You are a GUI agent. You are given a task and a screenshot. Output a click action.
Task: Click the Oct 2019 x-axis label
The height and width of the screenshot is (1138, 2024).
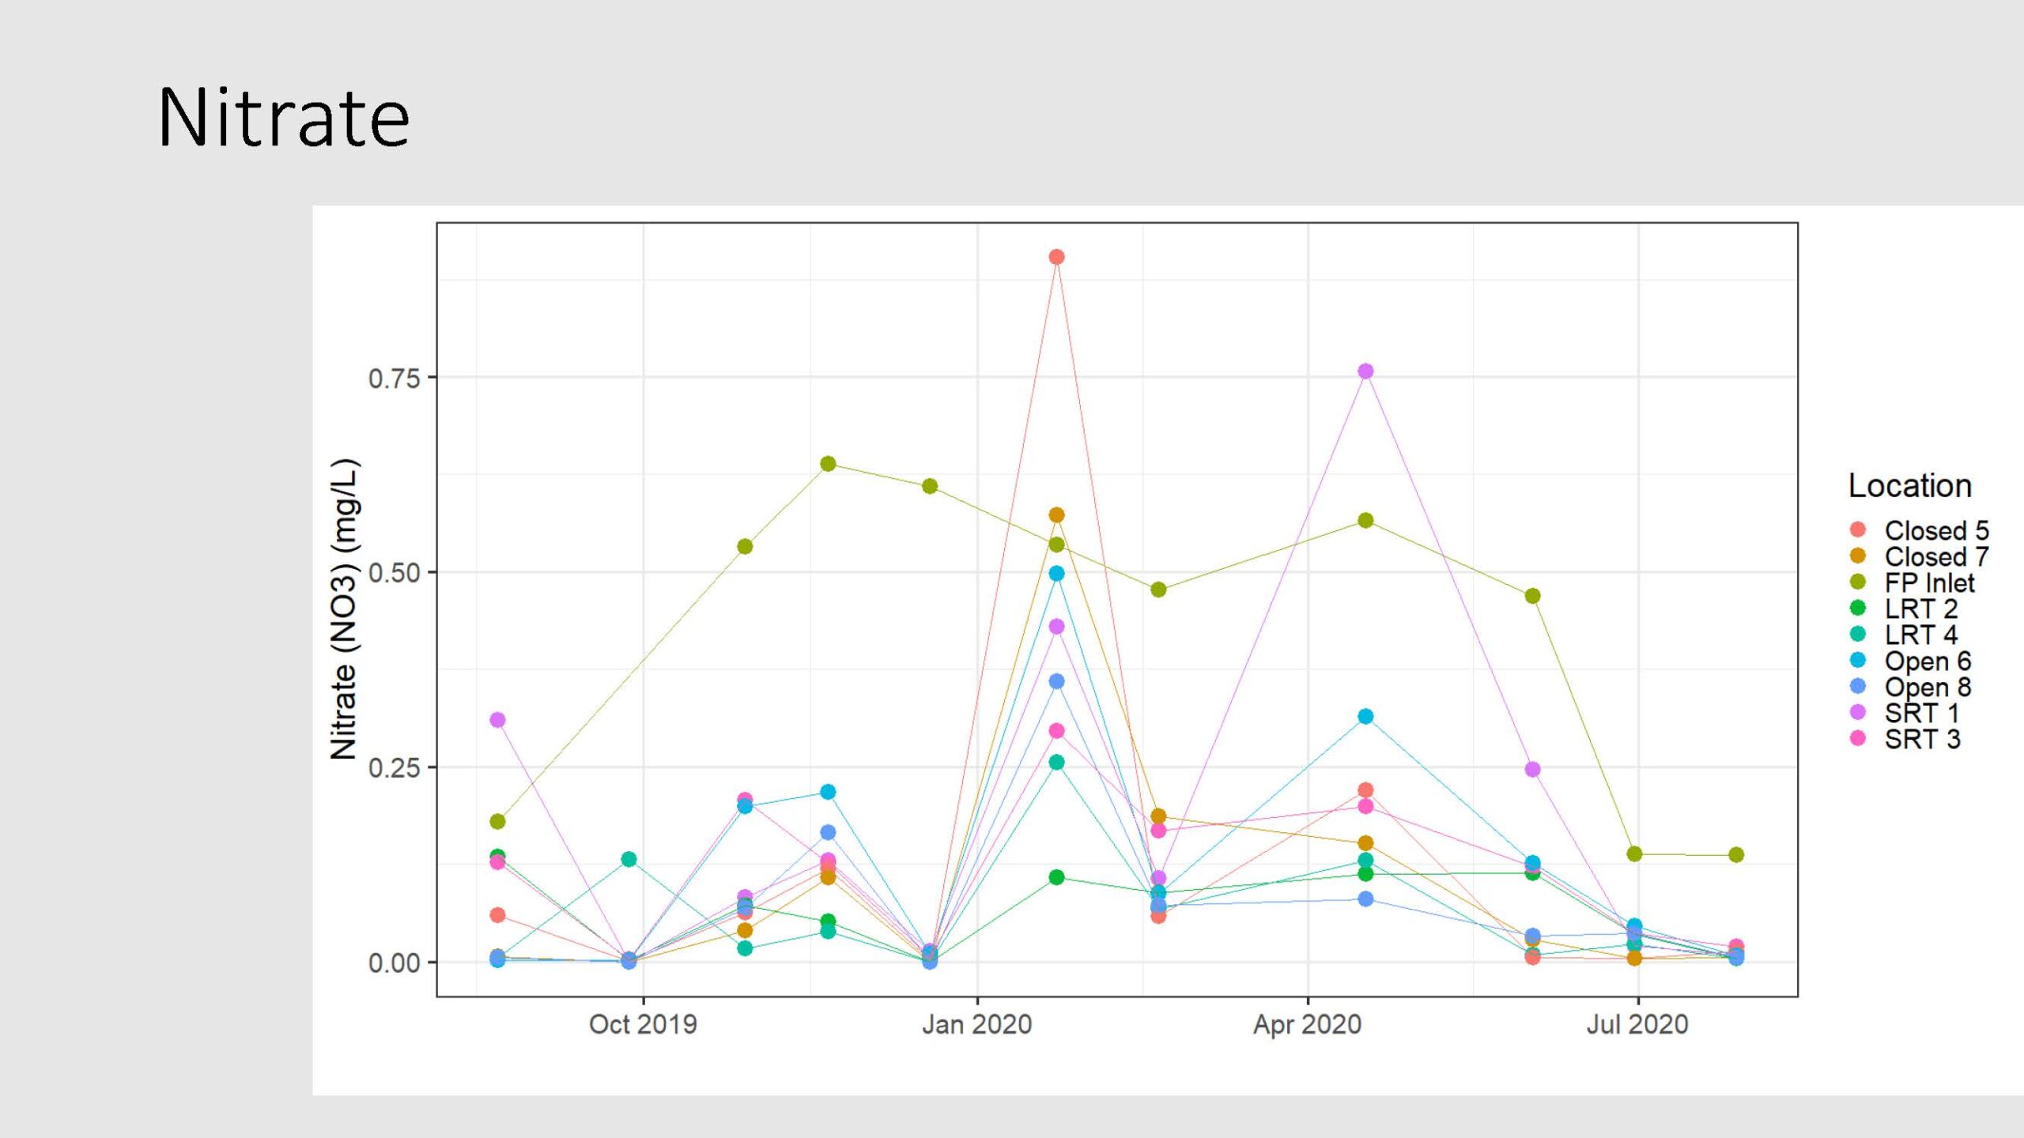point(643,1024)
